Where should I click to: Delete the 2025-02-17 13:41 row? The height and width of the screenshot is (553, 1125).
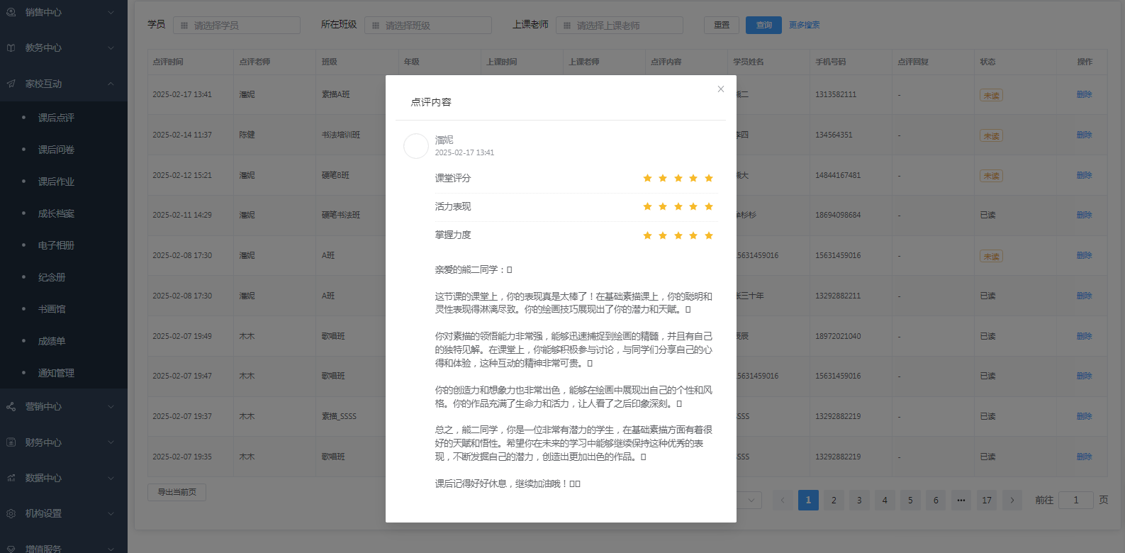click(x=1084, y=94)
